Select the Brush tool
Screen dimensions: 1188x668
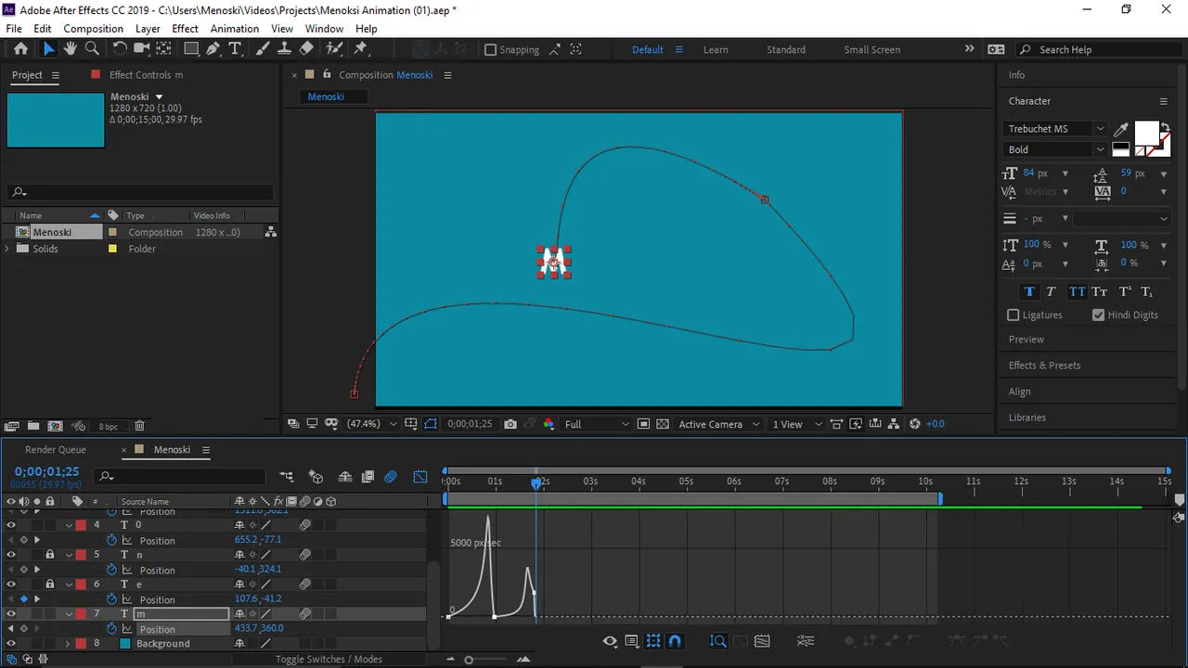tap(263, 49)
